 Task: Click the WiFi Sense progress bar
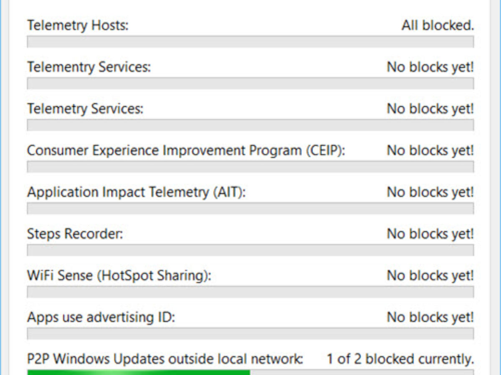click(x=250, y=292)
